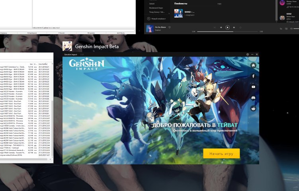Open the Reddit link in Genshin launcher

point(253,109)
